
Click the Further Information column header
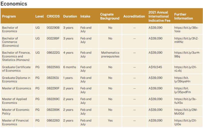pyautogui.click(x=184, y=16)
